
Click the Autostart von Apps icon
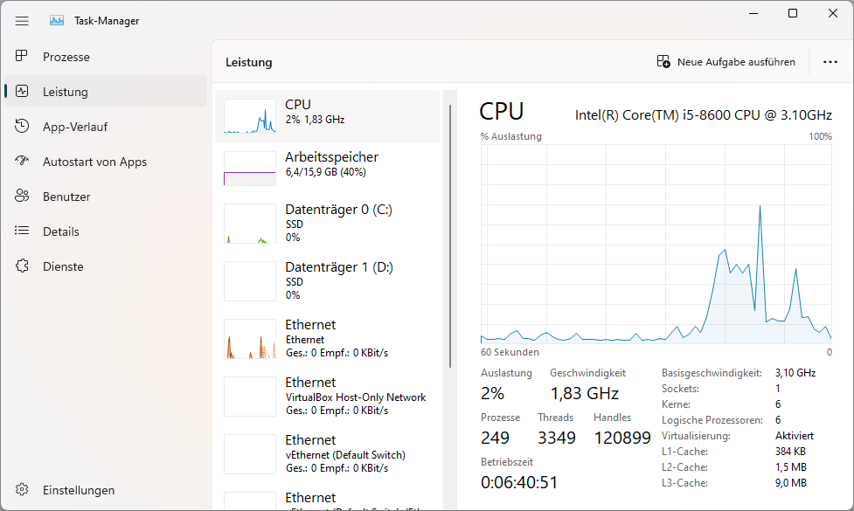pos(23,162)
